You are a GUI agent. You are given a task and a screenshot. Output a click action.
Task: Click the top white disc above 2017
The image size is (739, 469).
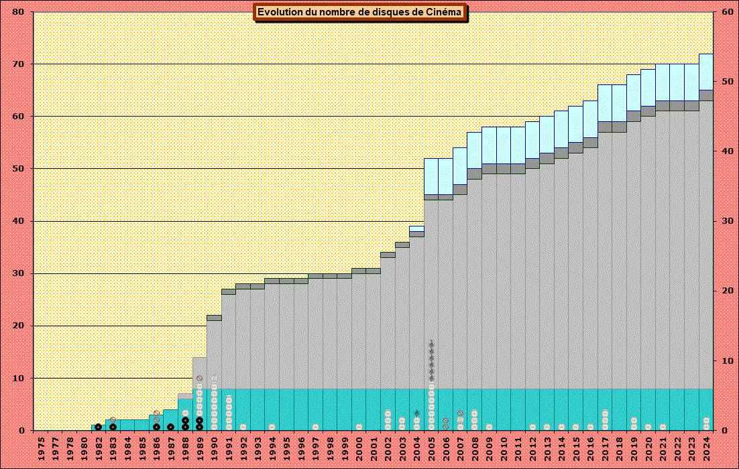[605, 413]
